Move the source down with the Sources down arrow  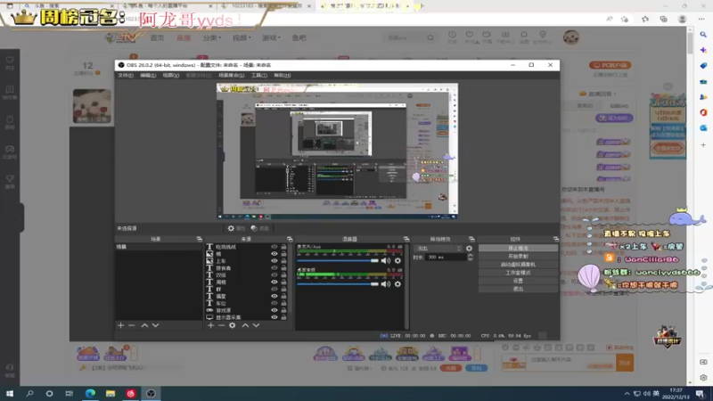(256, 325)
